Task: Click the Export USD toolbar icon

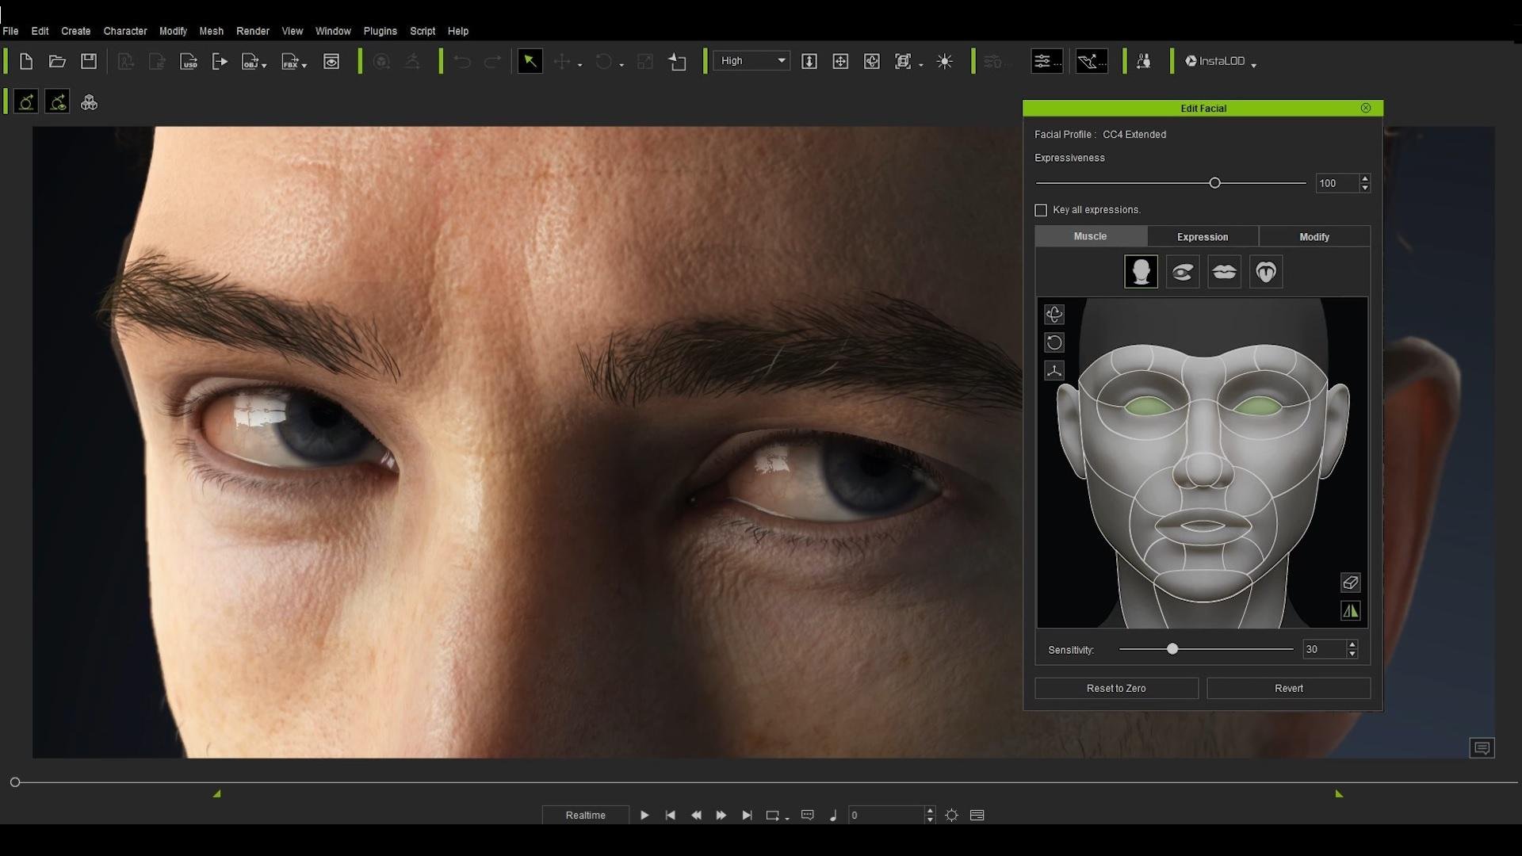Action: pyautogui.click(x=189, y=62)
